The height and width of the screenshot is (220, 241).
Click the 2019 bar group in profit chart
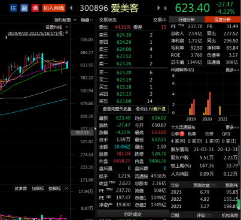point(192,107)
